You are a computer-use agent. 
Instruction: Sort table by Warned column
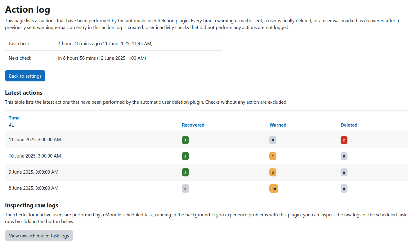[x=278, y=125]
